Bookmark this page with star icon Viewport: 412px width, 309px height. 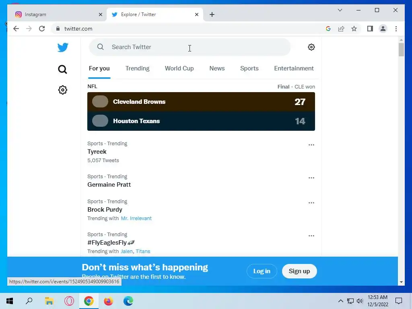pos(354,29)
